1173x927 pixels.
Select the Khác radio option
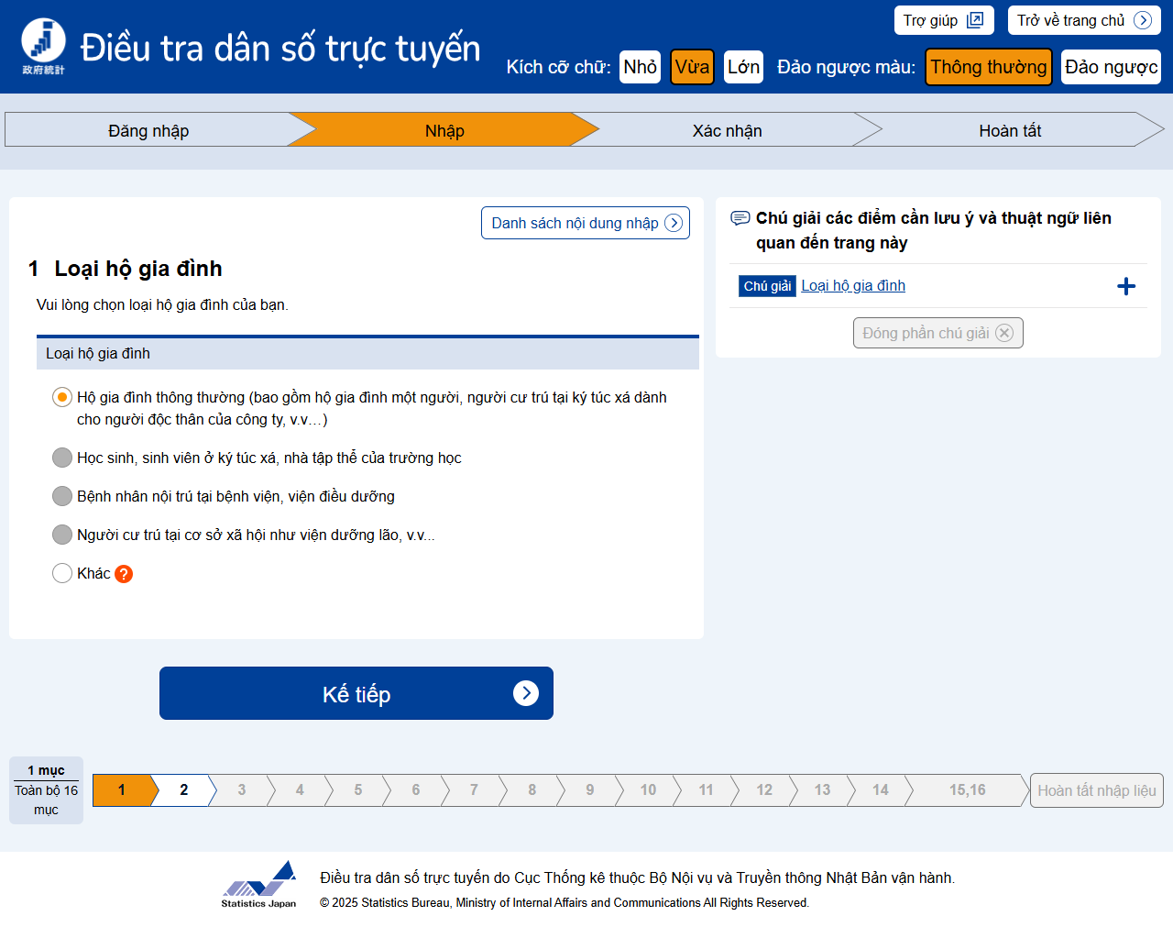click(x=62, y=573)
